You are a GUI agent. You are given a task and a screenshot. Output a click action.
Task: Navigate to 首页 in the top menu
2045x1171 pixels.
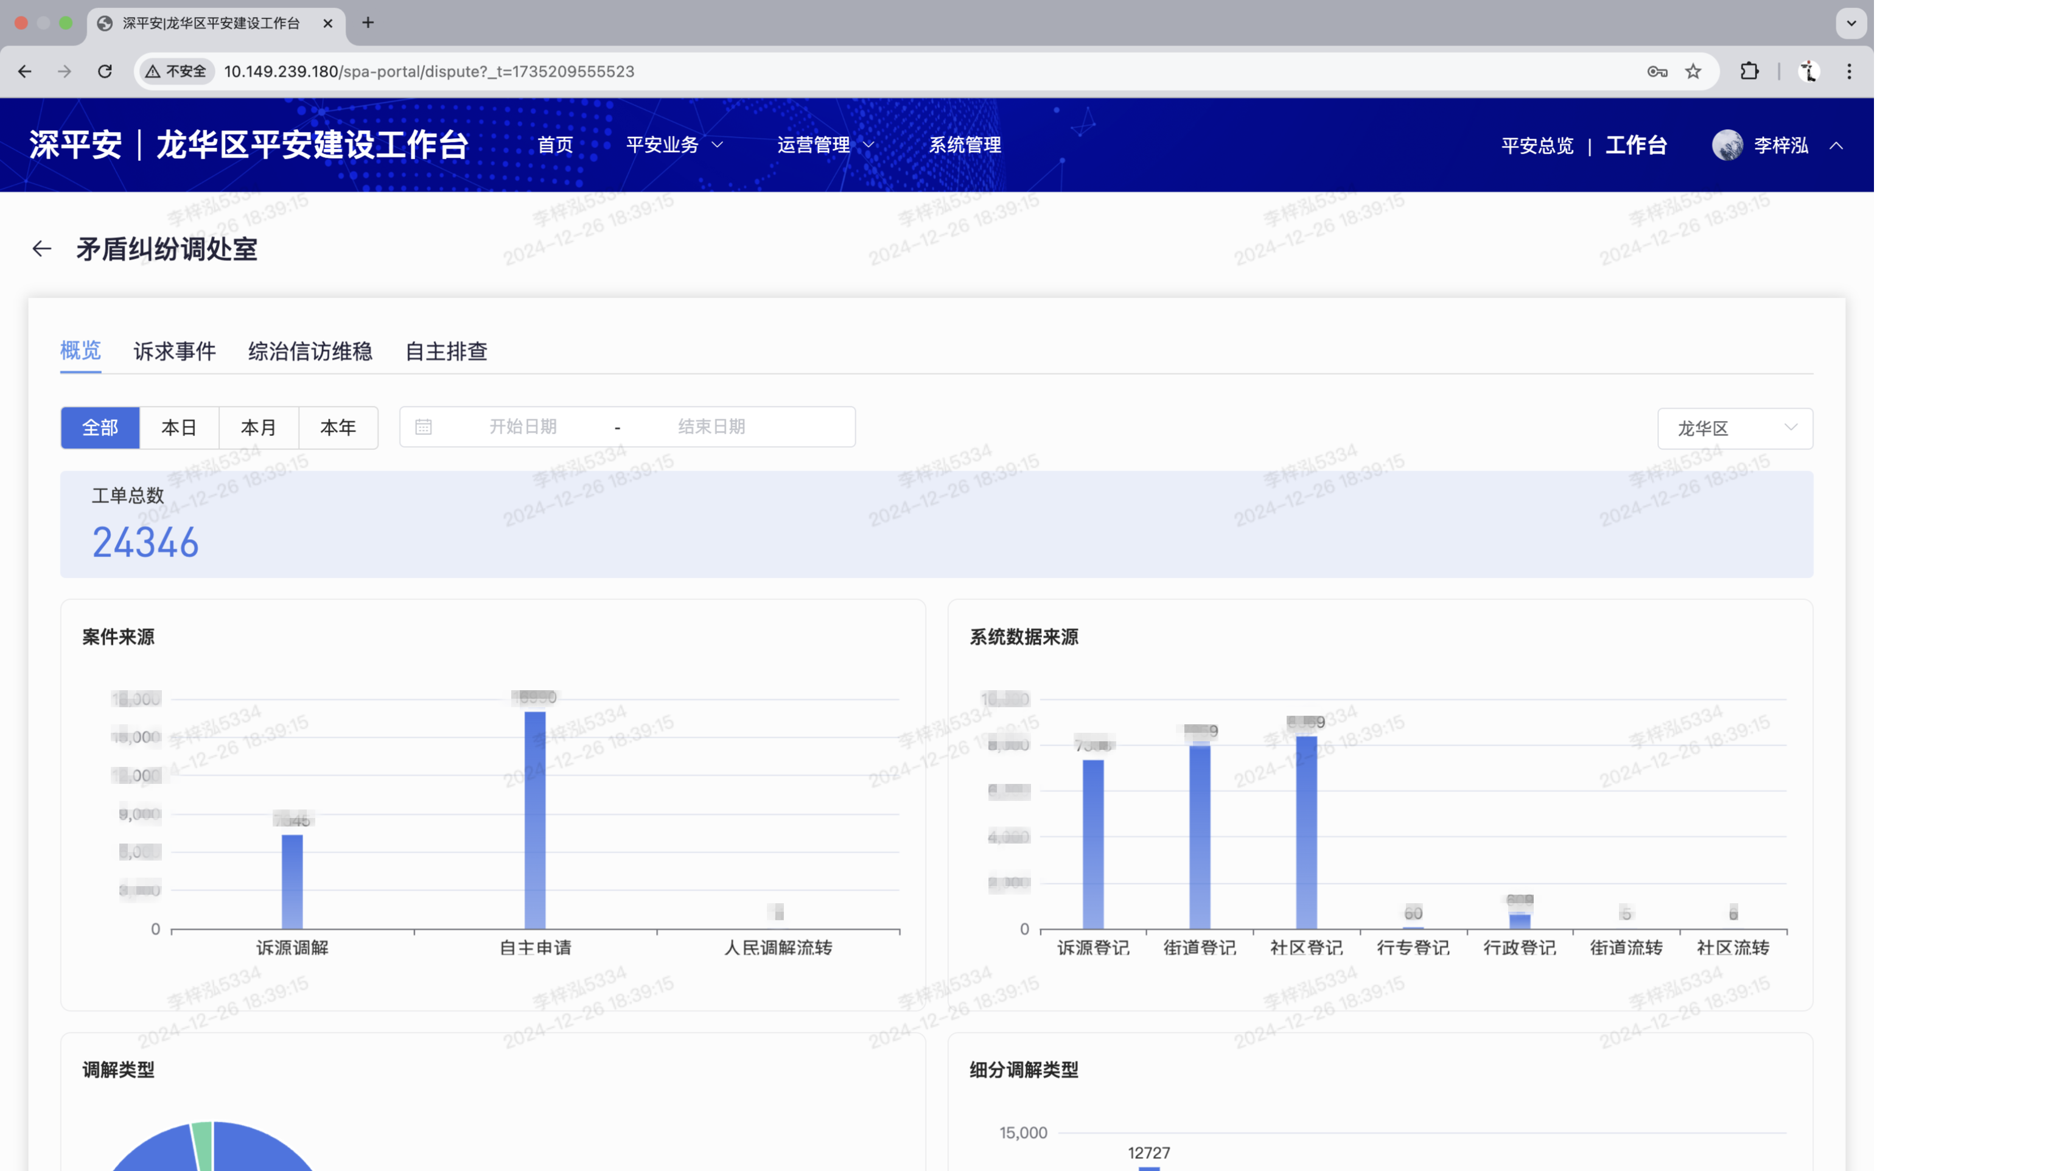[556, 145]
